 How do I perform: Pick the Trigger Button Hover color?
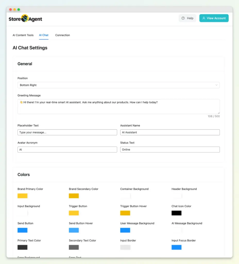pos(125,213)
